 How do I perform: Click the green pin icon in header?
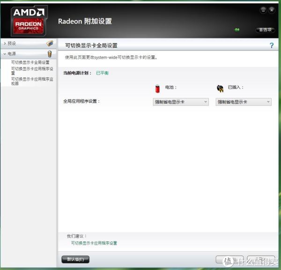point(237,30)
